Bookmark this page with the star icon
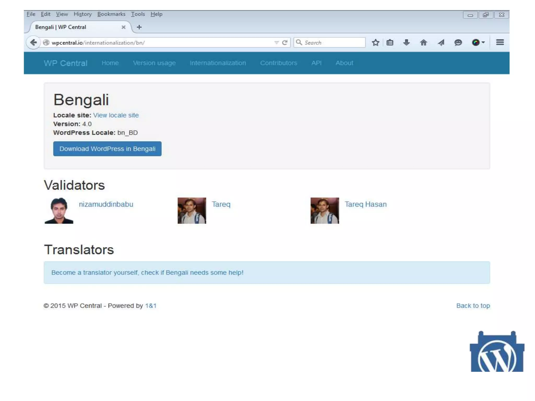The image size is (535, 401). click(375, 43)
